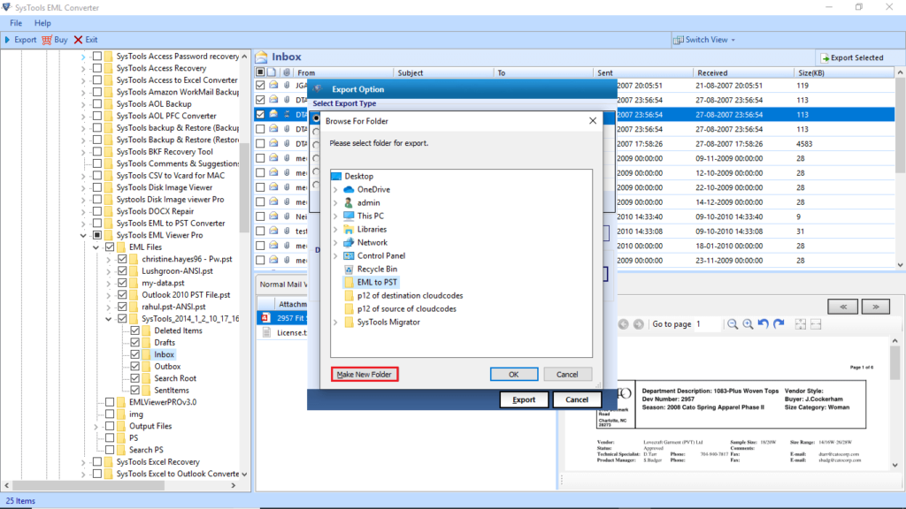Viewport: 906px width, 509px height.
Task: Expand This PC in folder browser
Action: [336, 216]
